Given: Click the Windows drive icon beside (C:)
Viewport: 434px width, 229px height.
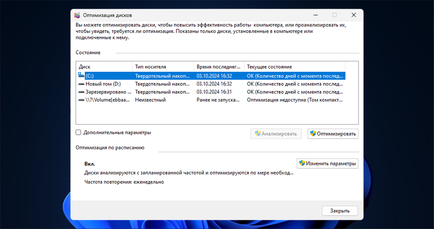Looking at the screenshot, I should 81,75.
